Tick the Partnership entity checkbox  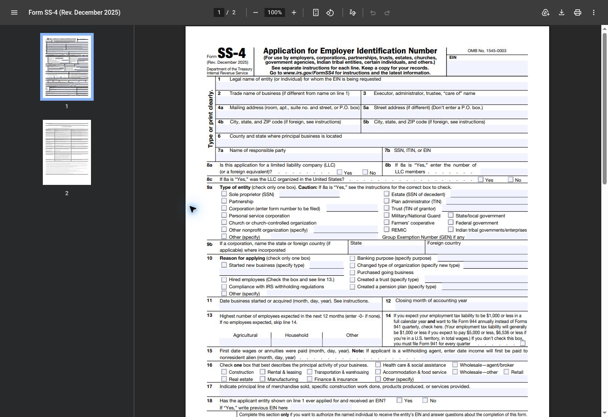point(224,201)
